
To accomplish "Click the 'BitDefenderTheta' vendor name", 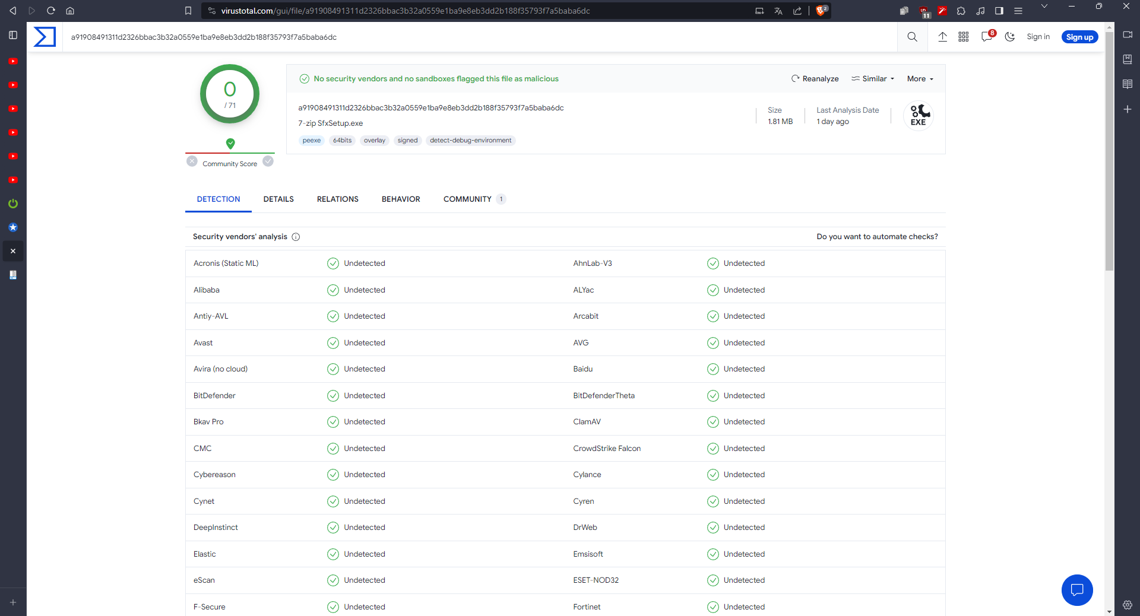I will pyautogui.click(x=604, y=396).
